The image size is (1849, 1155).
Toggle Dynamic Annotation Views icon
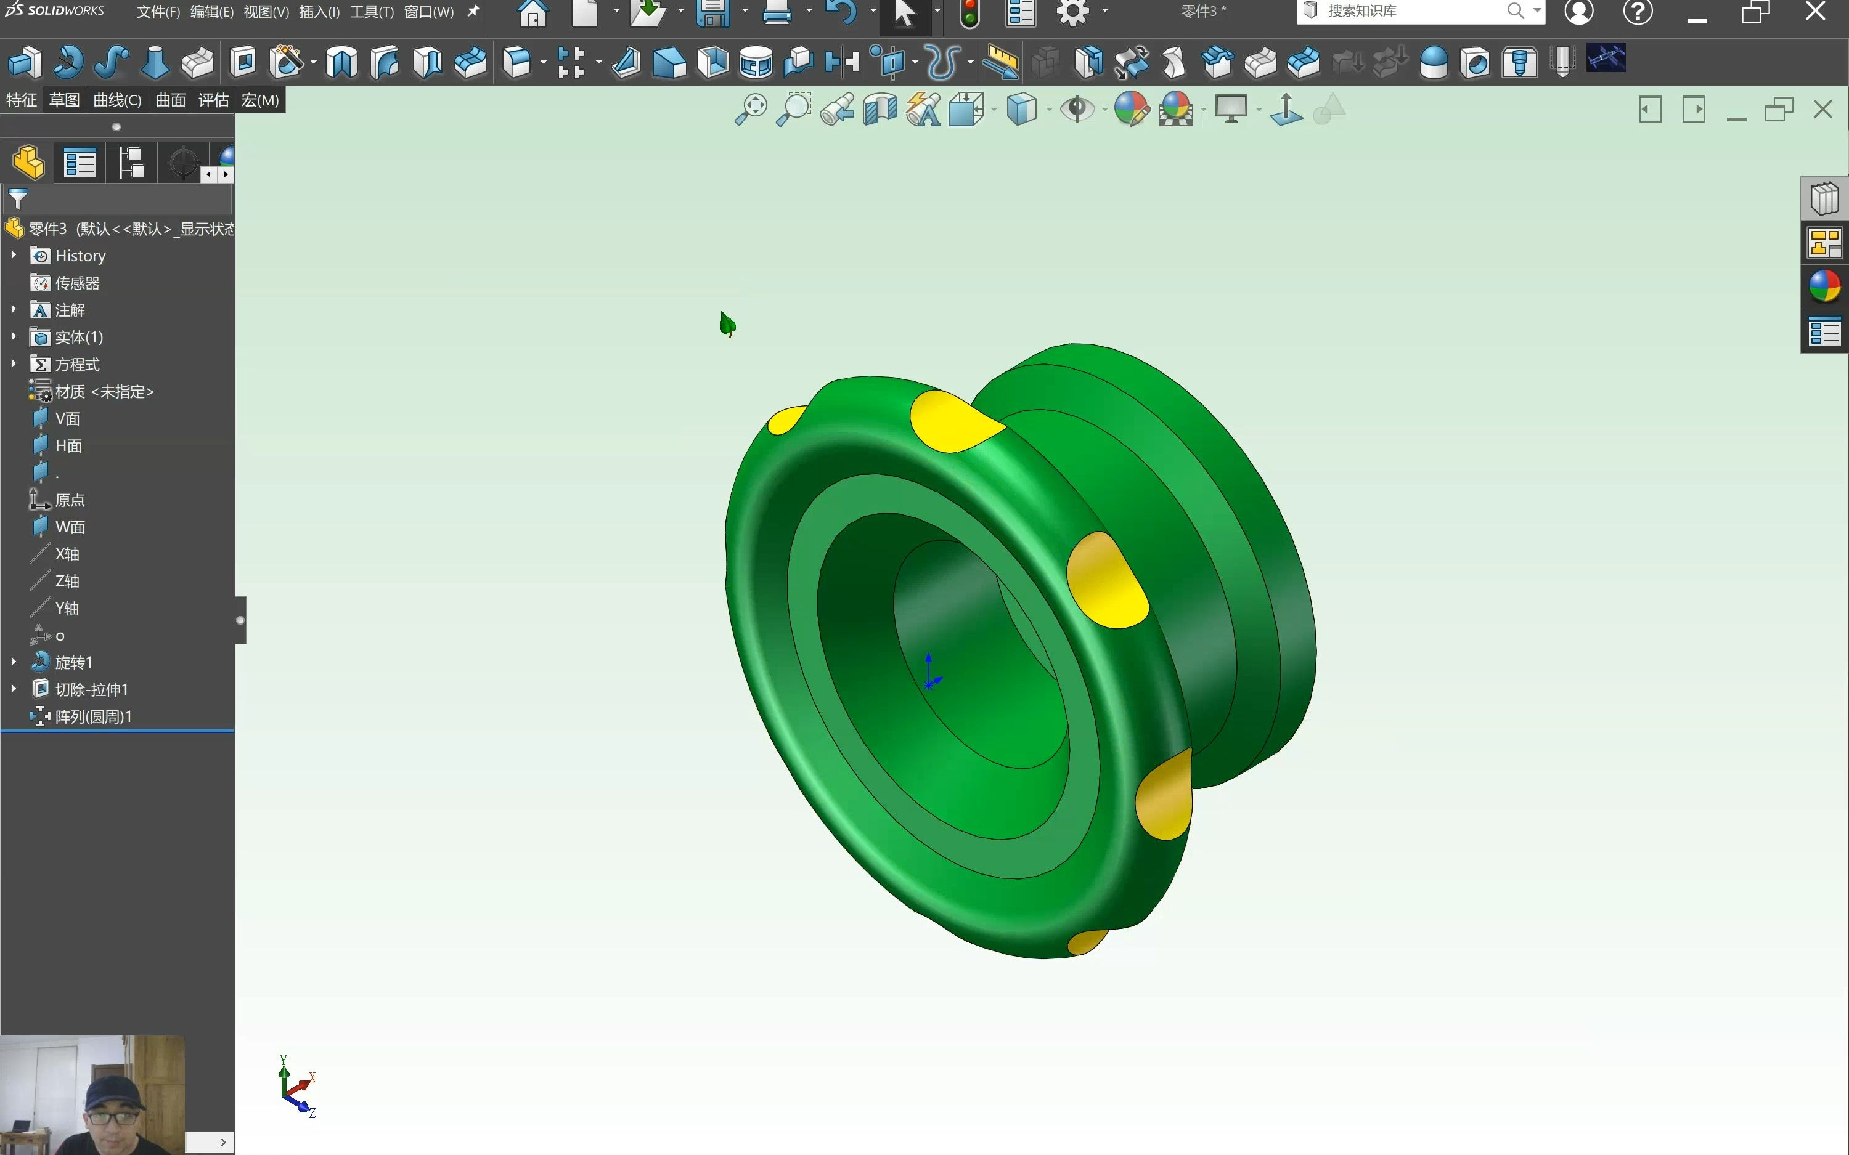(924, 109)
